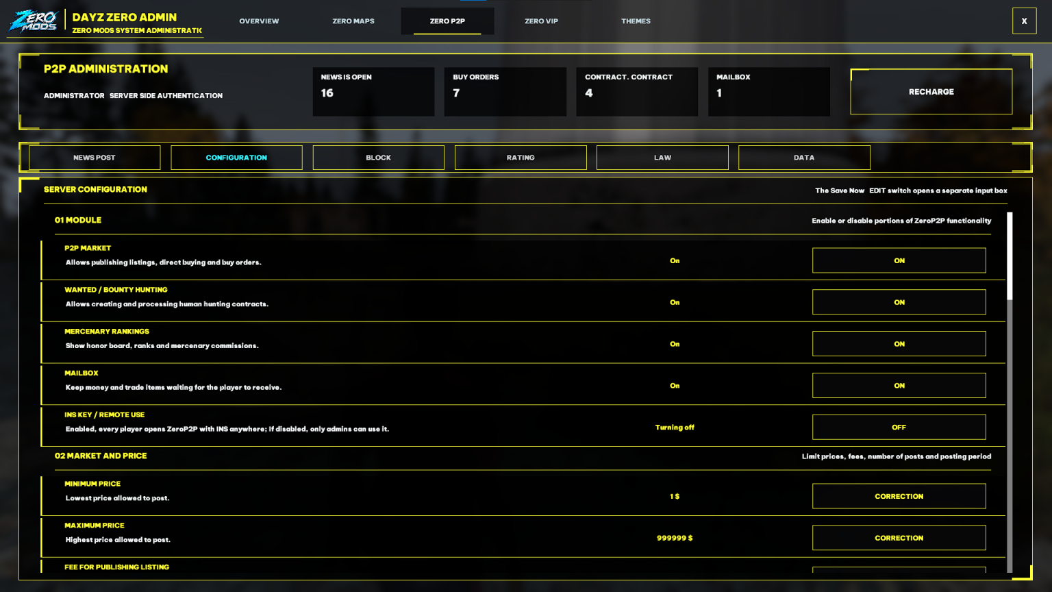Open the Overview tab
Viewport: 1052px width, 592px height.
[x=259, y=21]
